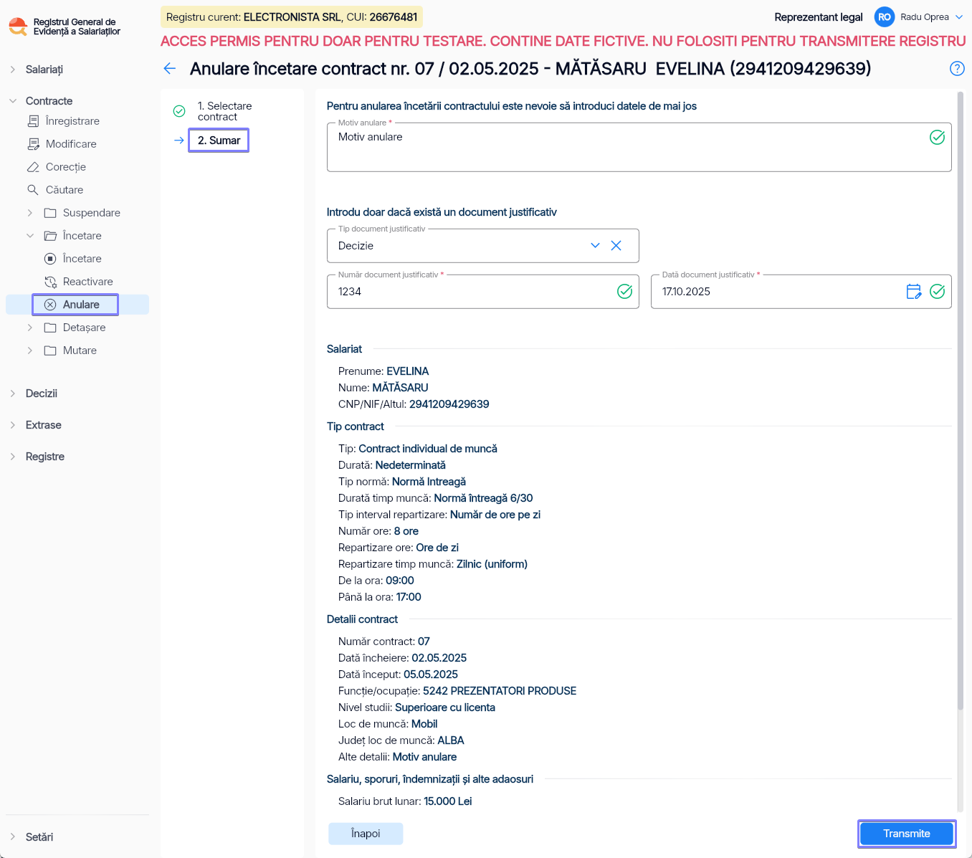972x858 pixels.
Task: Click the validation check in Motiv anulare
Action: 937,137
